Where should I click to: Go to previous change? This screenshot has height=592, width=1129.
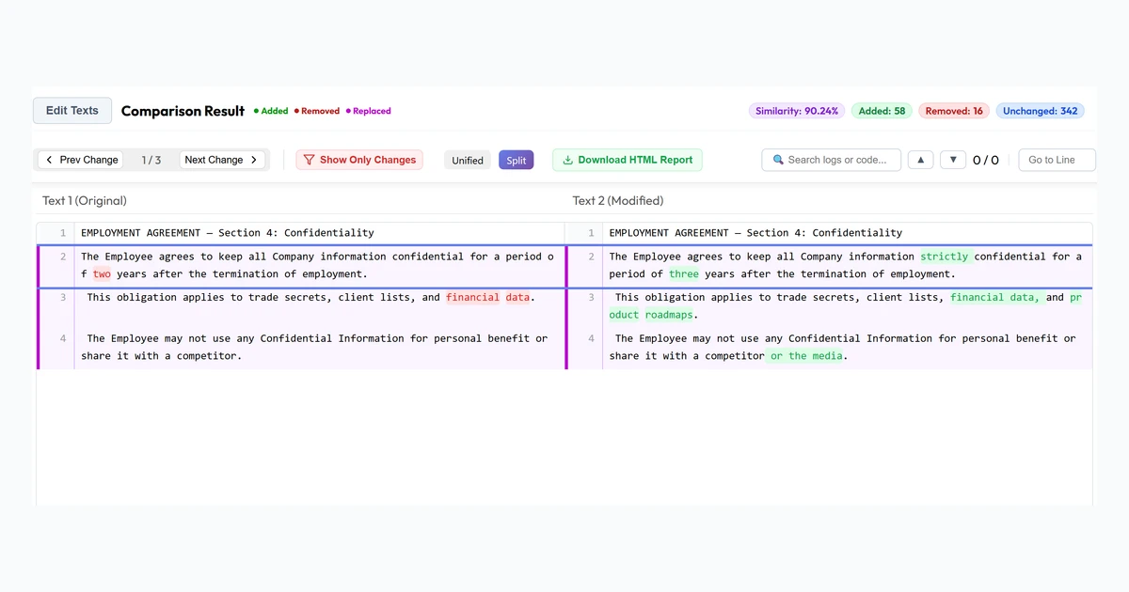81,160
